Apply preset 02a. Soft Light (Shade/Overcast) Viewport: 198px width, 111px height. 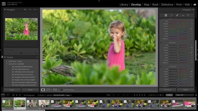22,67
